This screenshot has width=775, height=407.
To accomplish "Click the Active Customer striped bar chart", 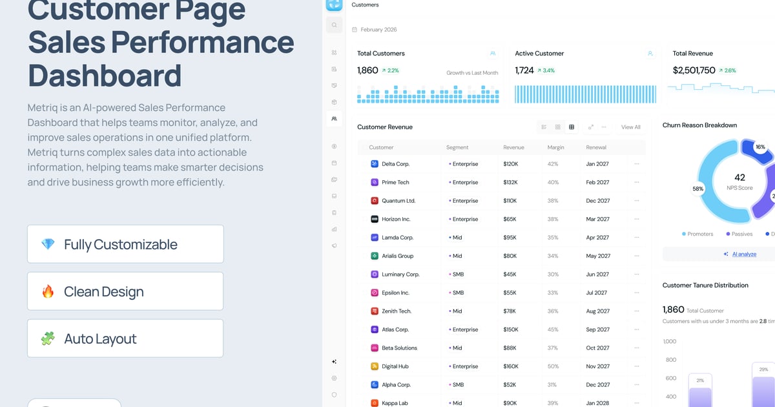I will coord(585,94).
